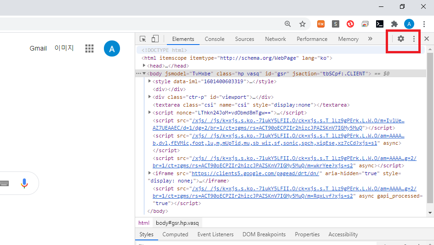Click the Elements panel scroll up arrow
The height and width of the screenshot is (245, 434).
[430, 49]
